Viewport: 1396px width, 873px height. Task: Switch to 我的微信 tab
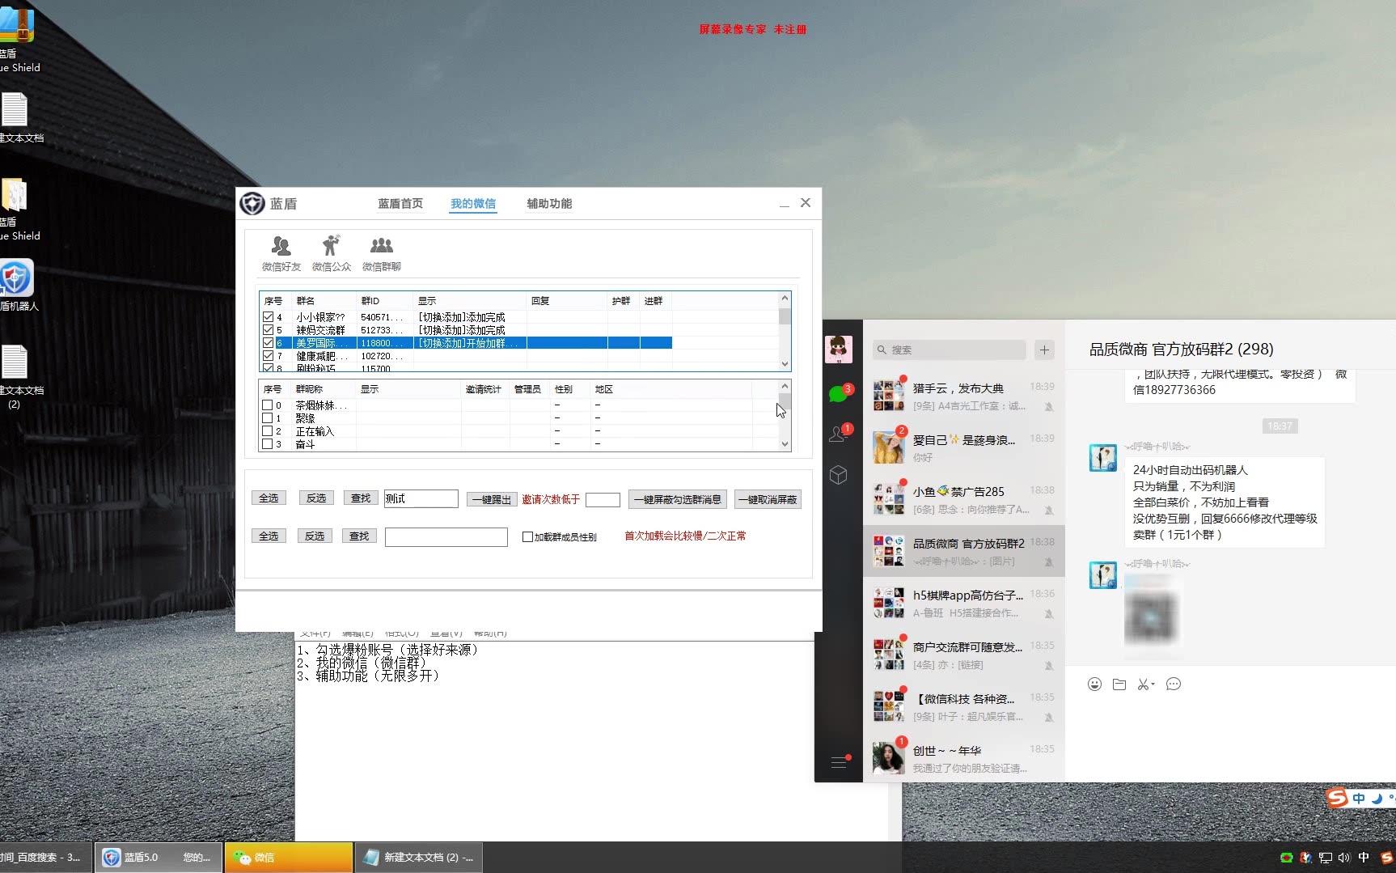coord(473,204)
